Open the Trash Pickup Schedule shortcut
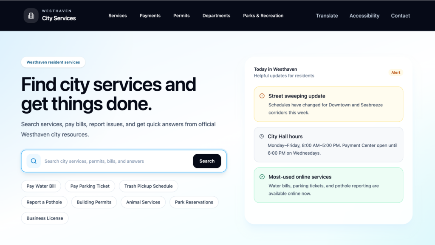435x245 pixels. point(148,186)
